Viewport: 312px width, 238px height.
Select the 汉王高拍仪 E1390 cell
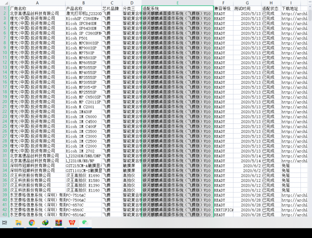(x=83, y=185)
